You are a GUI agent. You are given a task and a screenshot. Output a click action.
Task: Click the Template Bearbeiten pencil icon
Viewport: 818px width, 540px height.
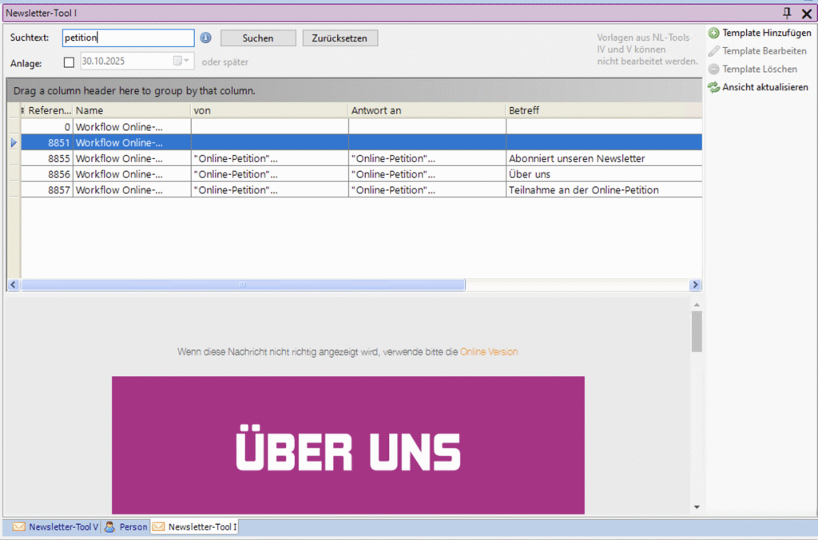tap(714, 51)
